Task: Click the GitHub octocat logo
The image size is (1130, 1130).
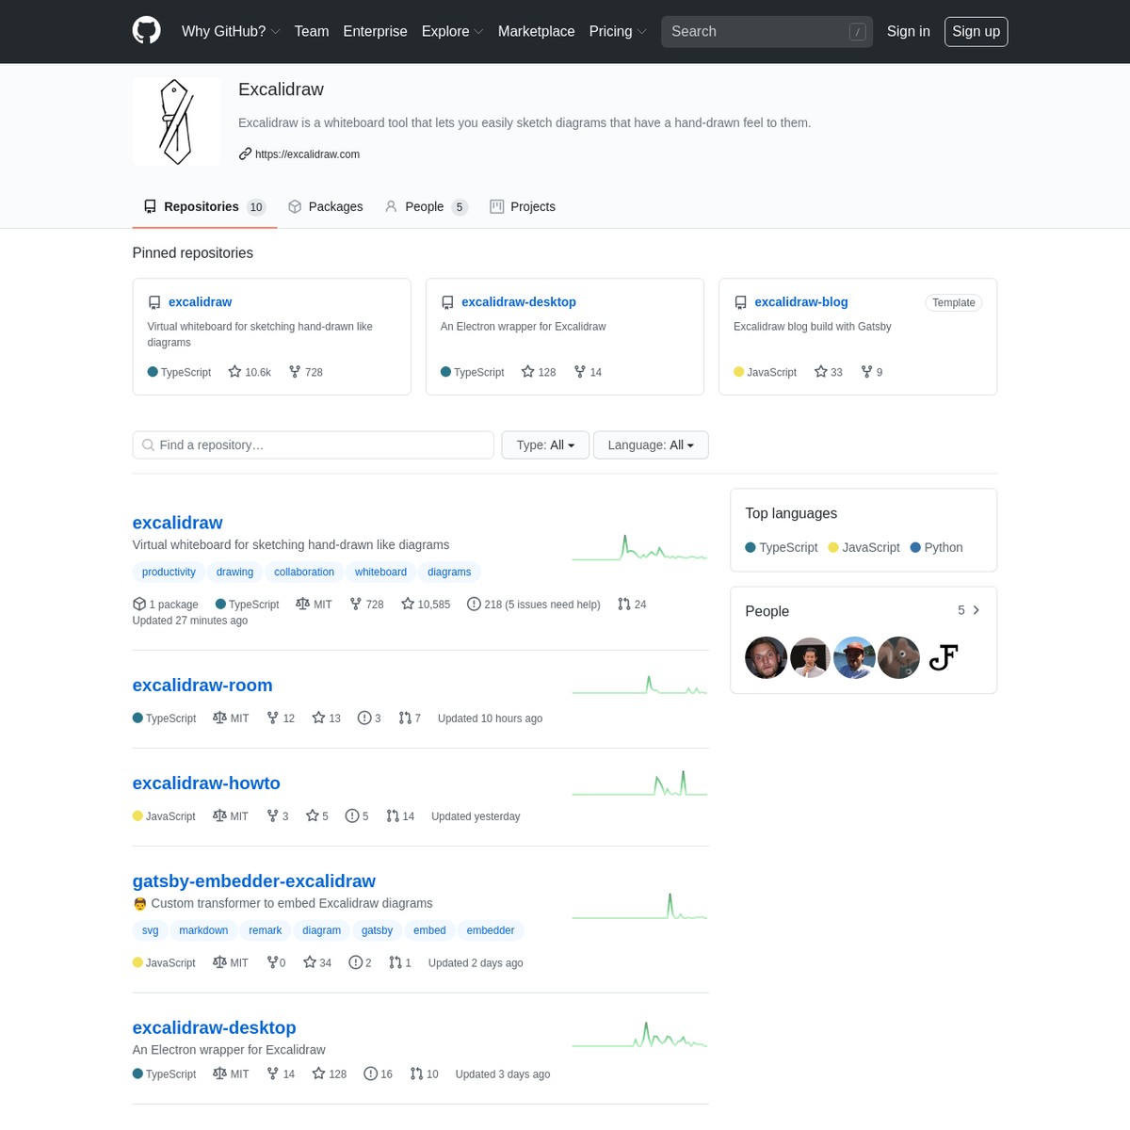Action: pyautogui.click(x=146, y=31)
